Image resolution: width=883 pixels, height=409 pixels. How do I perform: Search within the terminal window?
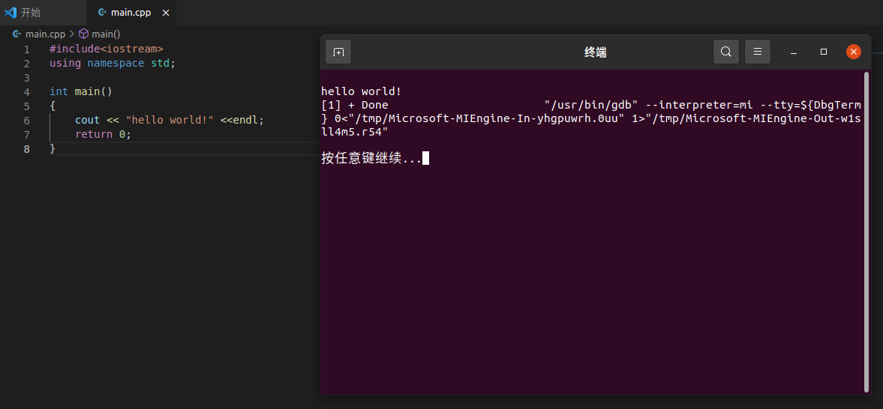726,52
